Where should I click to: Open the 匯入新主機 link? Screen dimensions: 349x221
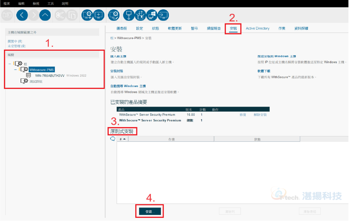tap(118, 56)
